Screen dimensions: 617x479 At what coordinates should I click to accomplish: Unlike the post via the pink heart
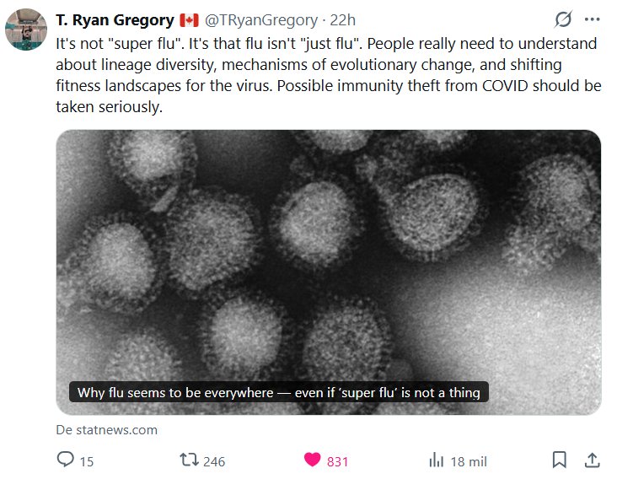click(313, 460)
